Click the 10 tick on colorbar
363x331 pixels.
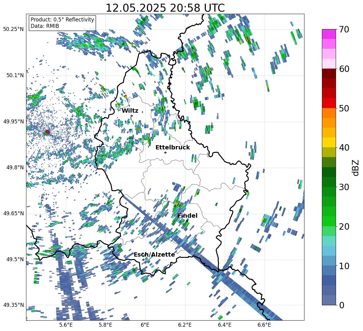[x=344, y=266]
